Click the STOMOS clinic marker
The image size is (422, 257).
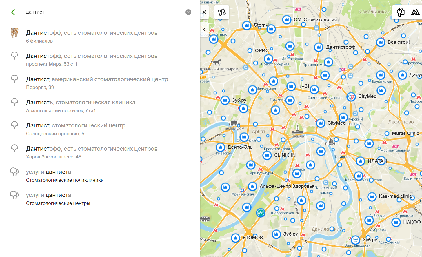(235, 238)
